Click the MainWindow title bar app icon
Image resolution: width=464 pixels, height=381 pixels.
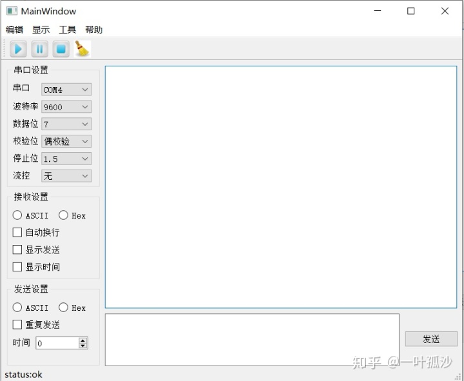click(x=12, y=11)
